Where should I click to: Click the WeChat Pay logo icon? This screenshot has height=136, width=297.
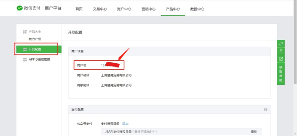20,8
